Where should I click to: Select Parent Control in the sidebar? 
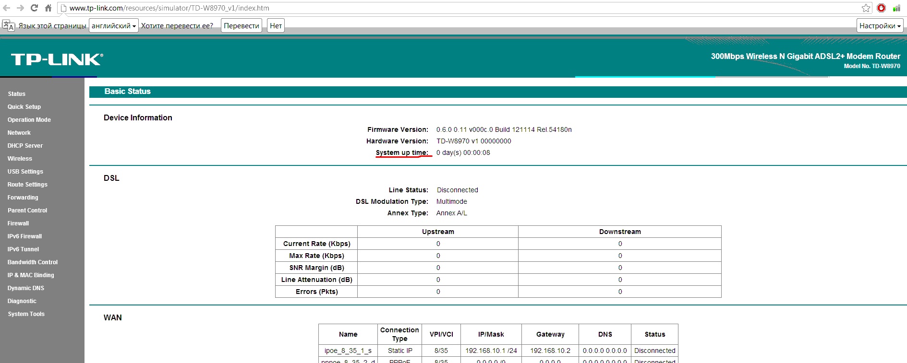pos(27,211)
